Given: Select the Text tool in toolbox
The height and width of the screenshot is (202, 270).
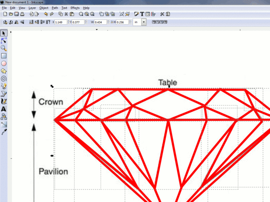Looking at the screenshot, I should [4, 109].
